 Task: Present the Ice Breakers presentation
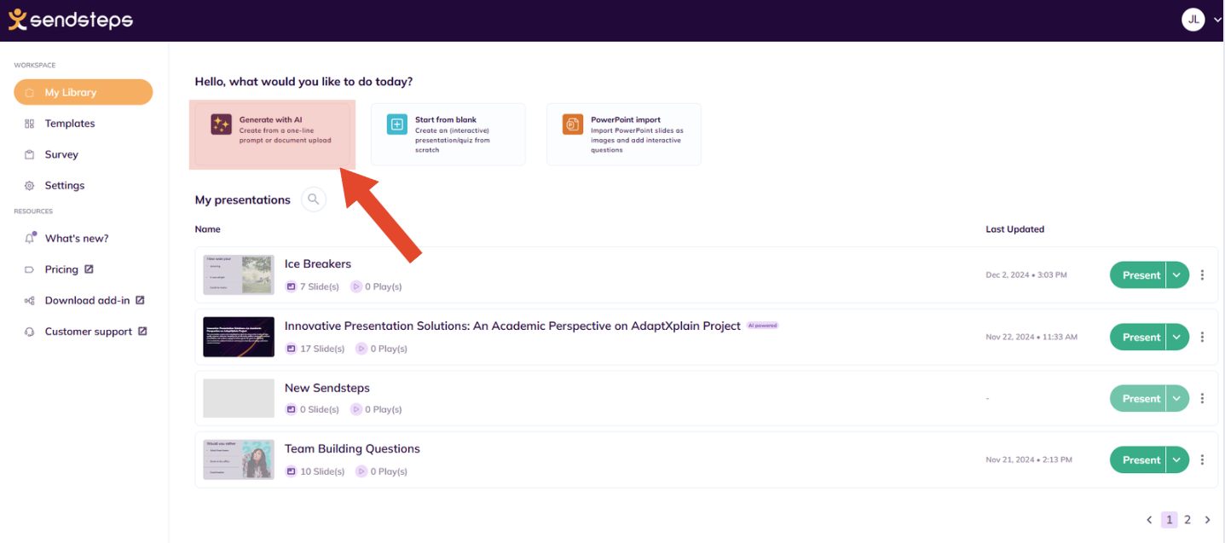click(x=1141, y=275)
